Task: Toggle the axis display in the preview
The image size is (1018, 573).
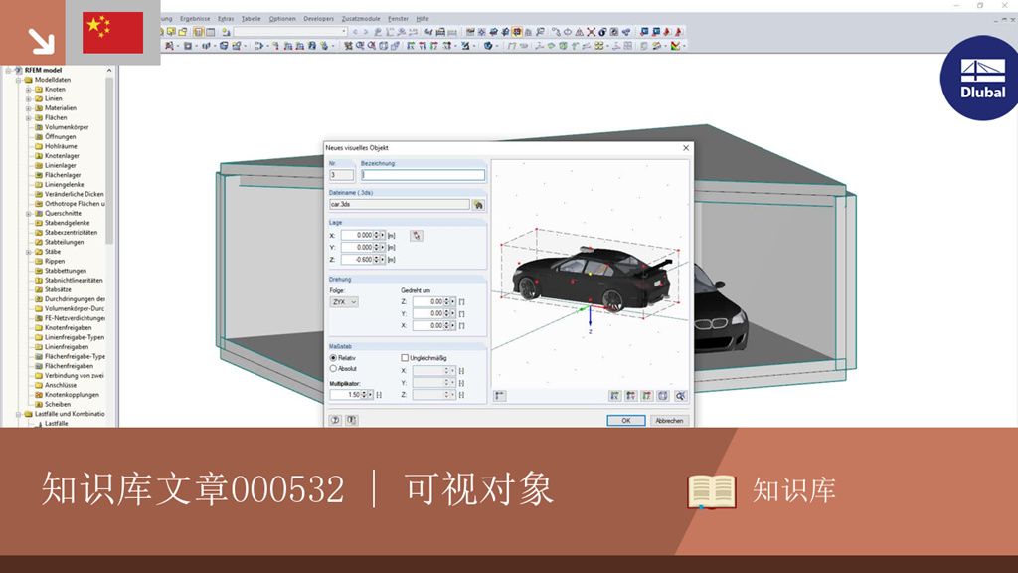Action: [499, 396]
